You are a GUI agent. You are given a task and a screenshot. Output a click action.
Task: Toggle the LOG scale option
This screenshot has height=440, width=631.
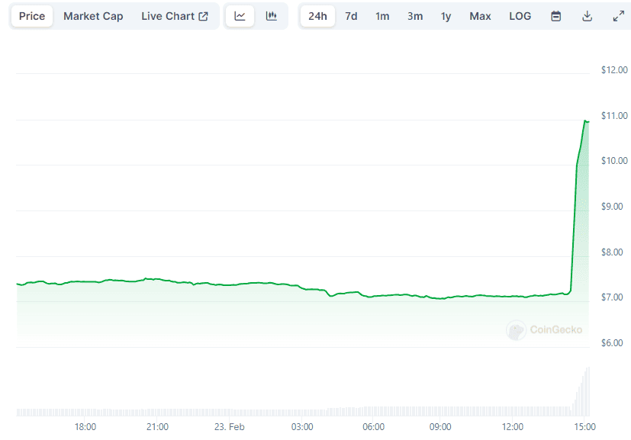pyautogui.click(x=520, y=16)
